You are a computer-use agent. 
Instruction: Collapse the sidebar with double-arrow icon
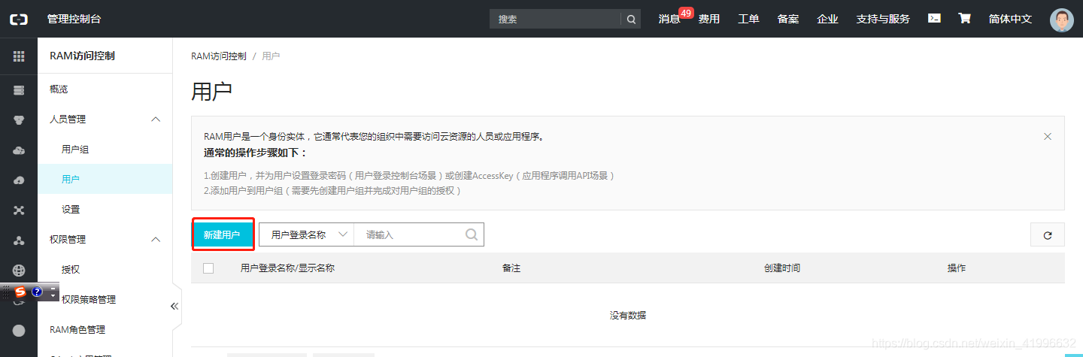pyautogui.click(x=174, y=306)
